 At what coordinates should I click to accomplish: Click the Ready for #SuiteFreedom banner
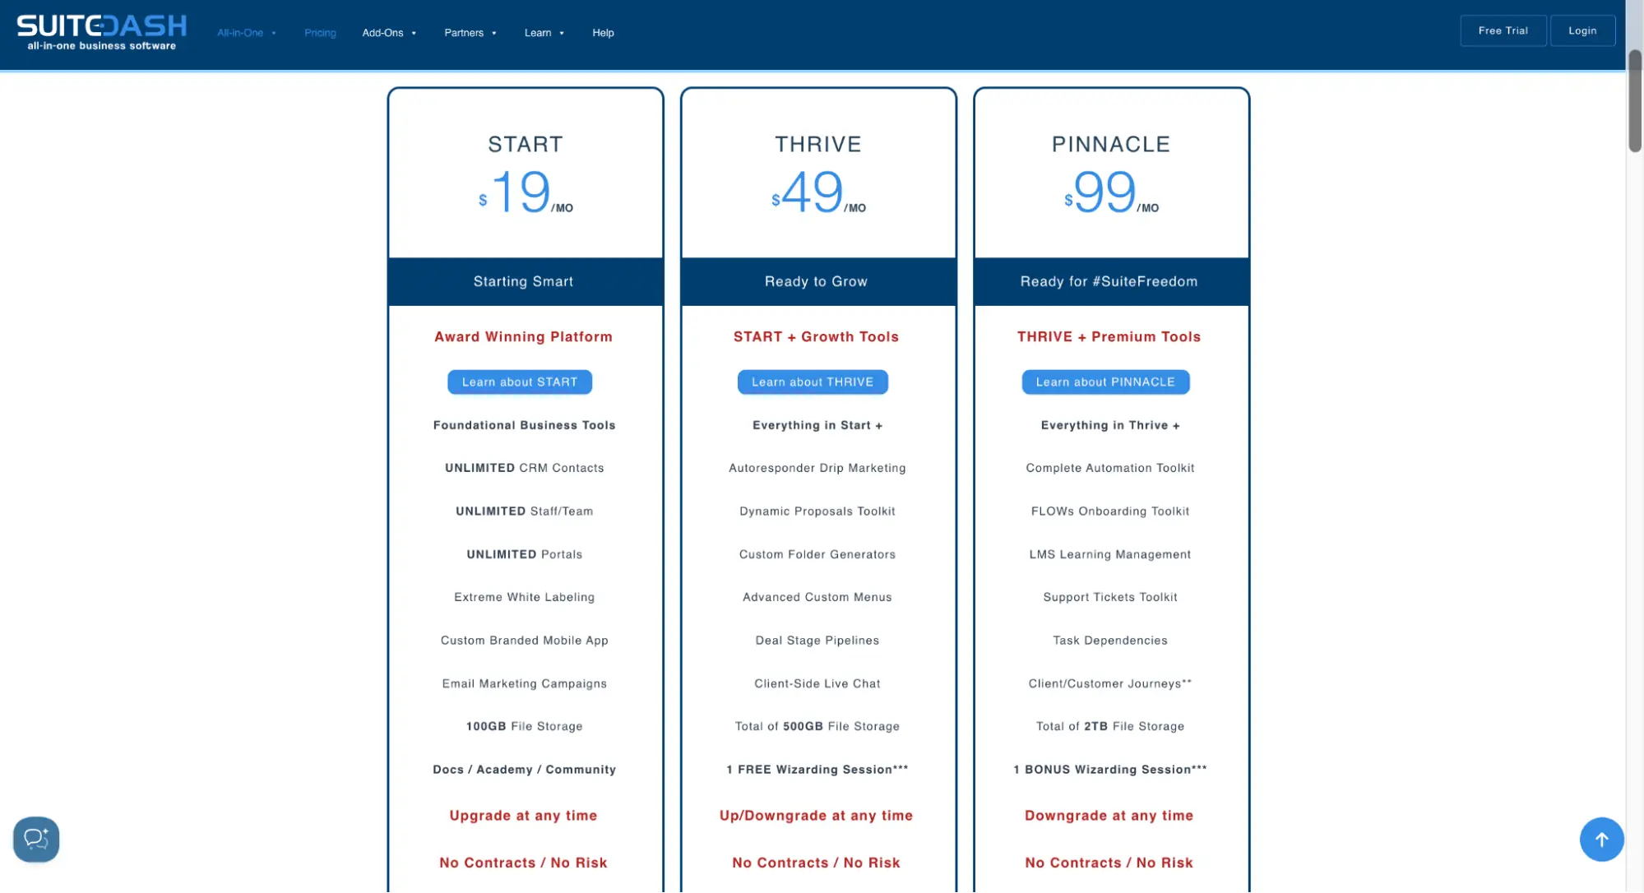(x=1109, y=281)
